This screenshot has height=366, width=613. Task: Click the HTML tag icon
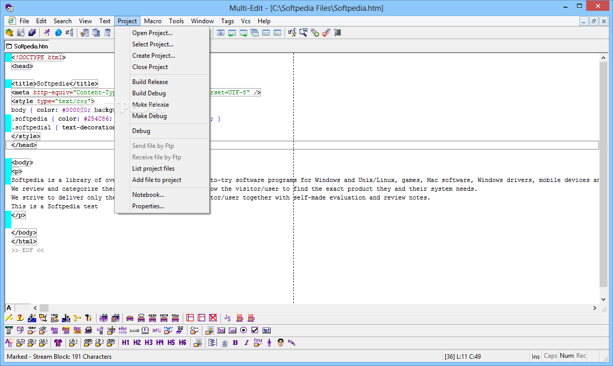[292, 343]
